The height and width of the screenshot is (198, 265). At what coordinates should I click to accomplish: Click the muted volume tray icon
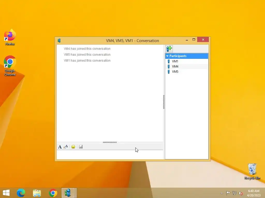[x=241, y=193]
